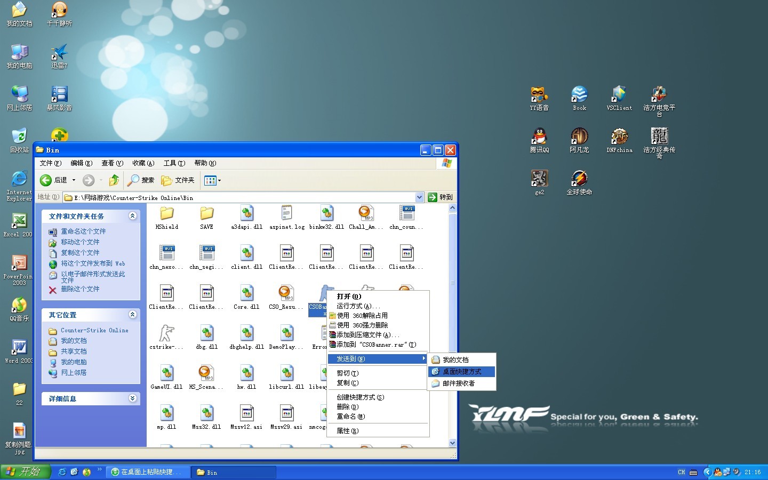Viewport: 768px width, 480px height.
Task: Select the Mssv29.asi file
Action: click(286, 418)
